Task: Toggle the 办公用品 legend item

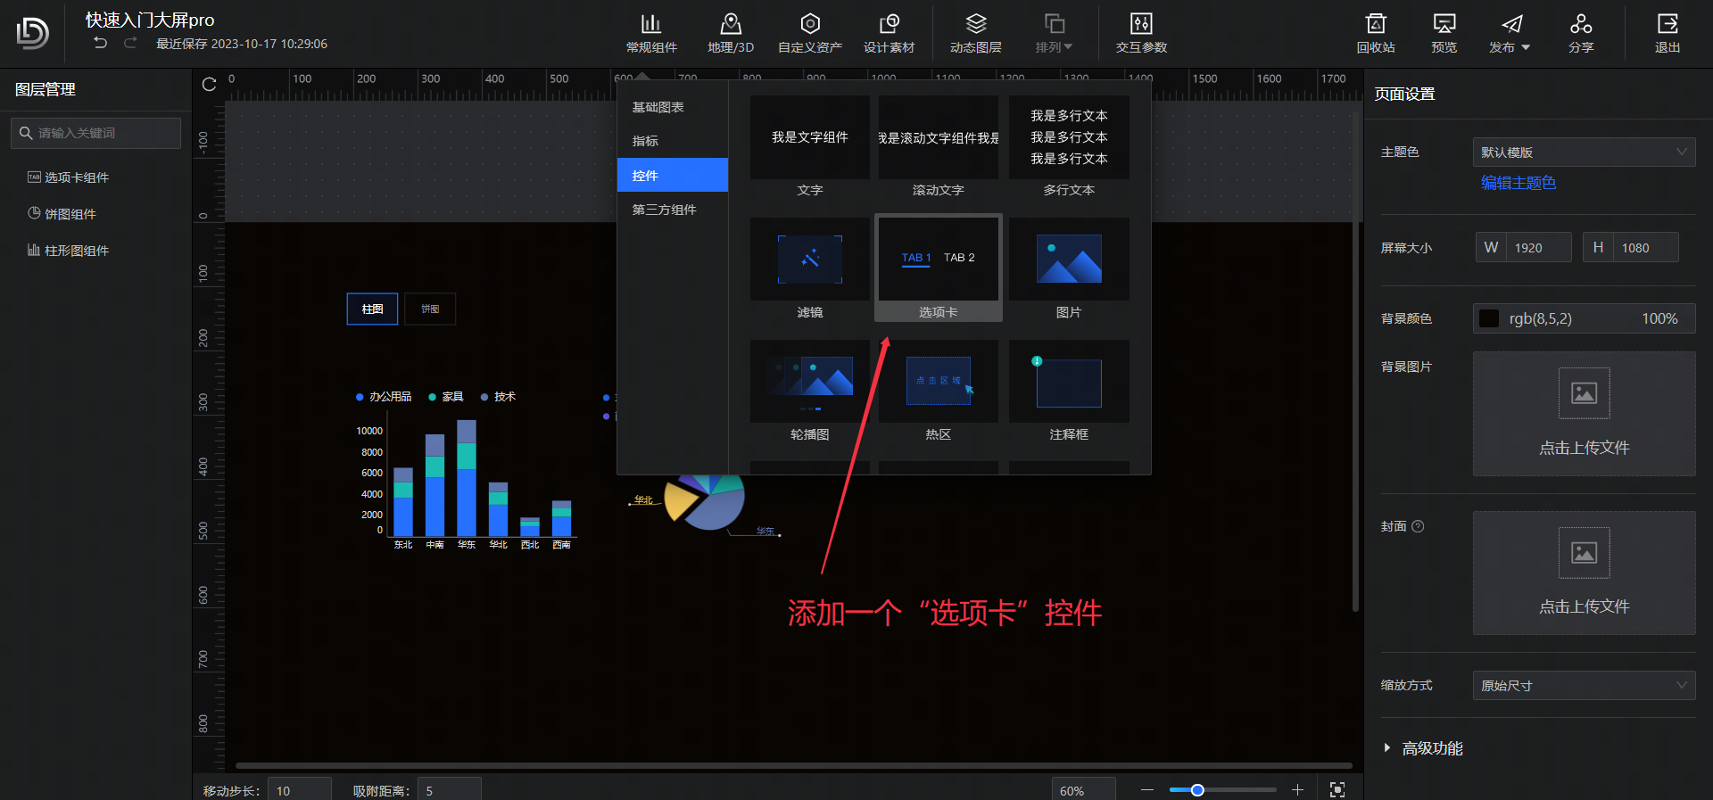Action: (x=384, y=397)
